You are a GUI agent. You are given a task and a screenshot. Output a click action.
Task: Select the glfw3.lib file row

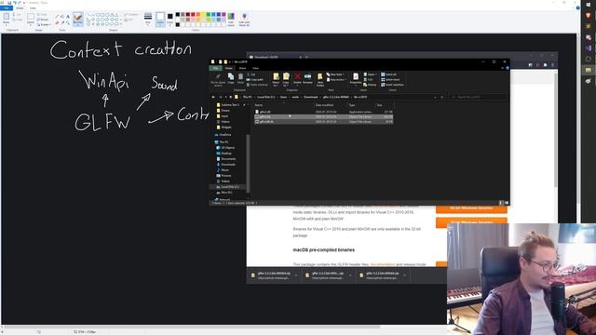[323, 116]
